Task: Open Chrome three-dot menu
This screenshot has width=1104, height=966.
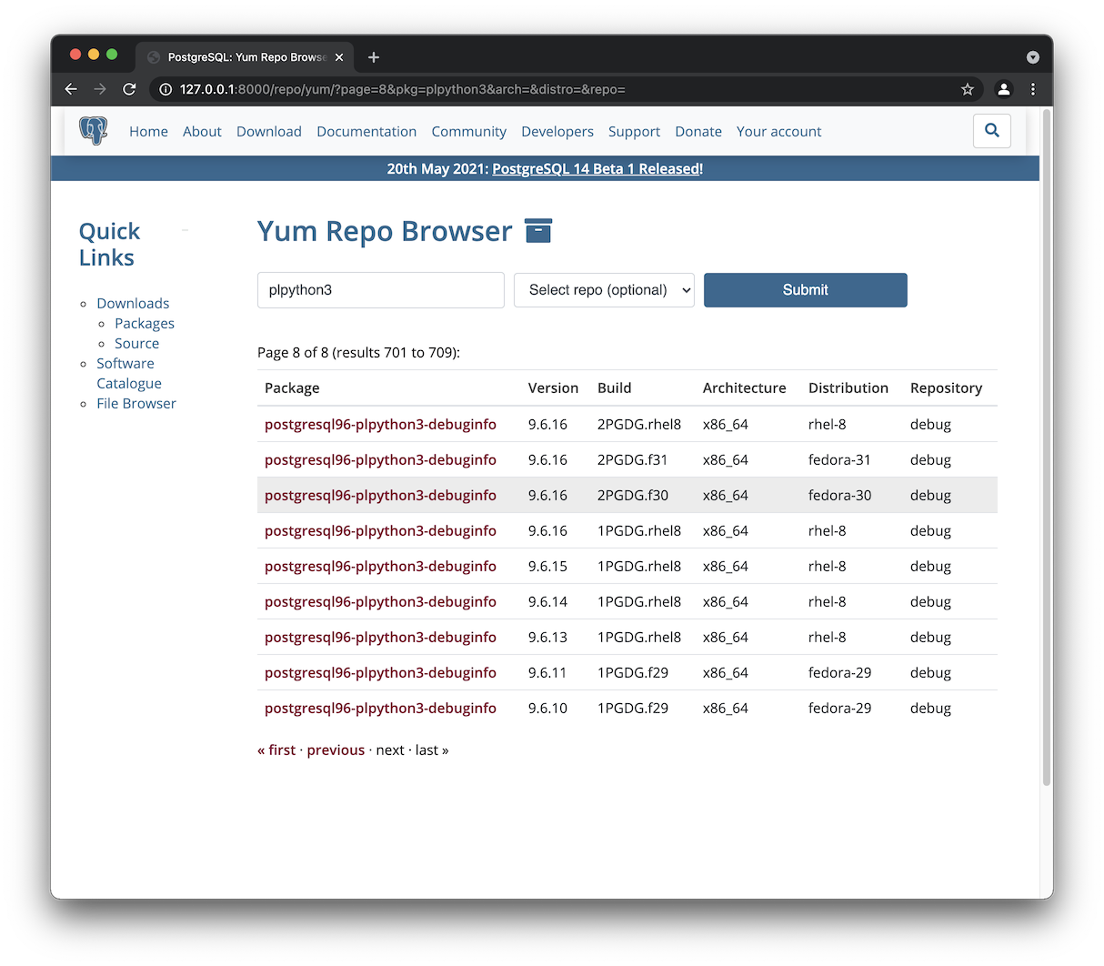Action: (x=1032, y=89)
